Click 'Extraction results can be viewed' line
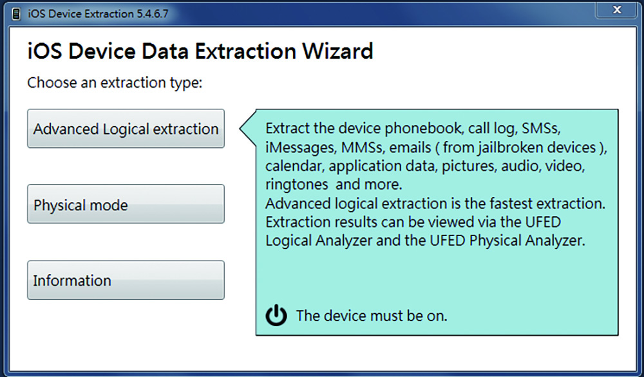The width and height of the screenshot is (644, 377). (x=413, y=222)
